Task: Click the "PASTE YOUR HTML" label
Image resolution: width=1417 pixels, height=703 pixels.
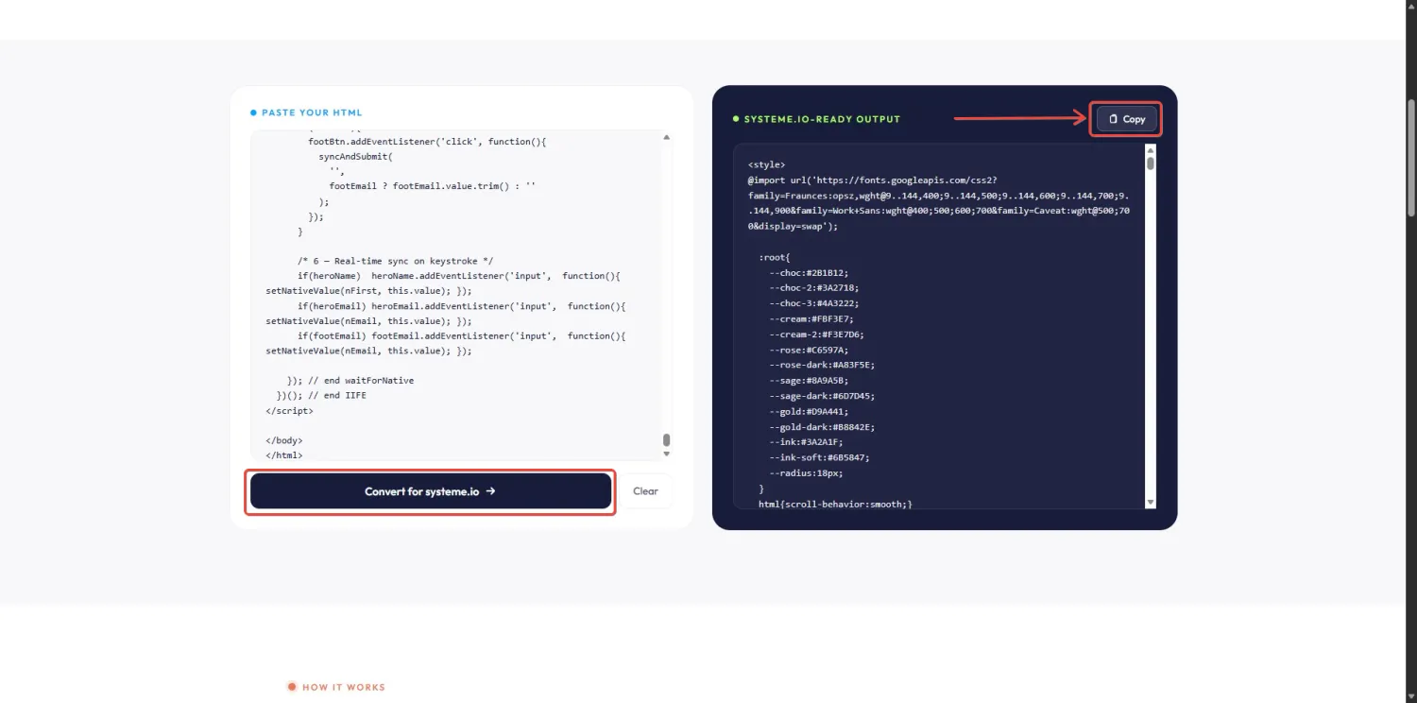Action: tap(312, 112)
